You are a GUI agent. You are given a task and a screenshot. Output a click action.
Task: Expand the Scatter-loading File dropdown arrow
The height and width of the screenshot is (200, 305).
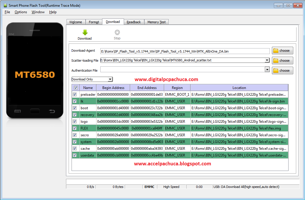pos(267,60)
